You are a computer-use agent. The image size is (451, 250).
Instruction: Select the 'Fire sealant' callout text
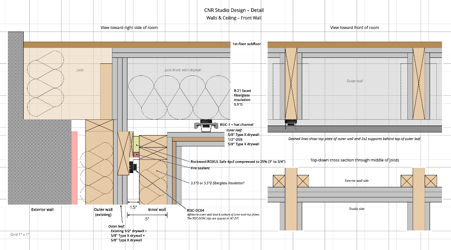coord(201,168)
